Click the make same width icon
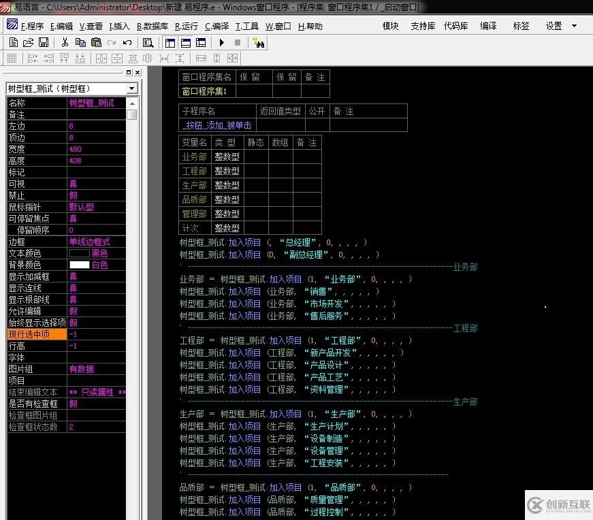The width and height of the screenshot is (593, 520). click(x=201, y=59)
